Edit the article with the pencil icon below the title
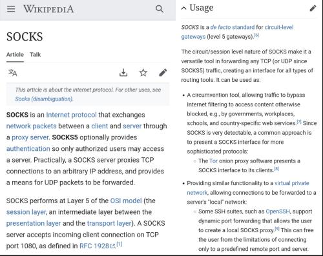The image size is (323, 256). point(163,73)
